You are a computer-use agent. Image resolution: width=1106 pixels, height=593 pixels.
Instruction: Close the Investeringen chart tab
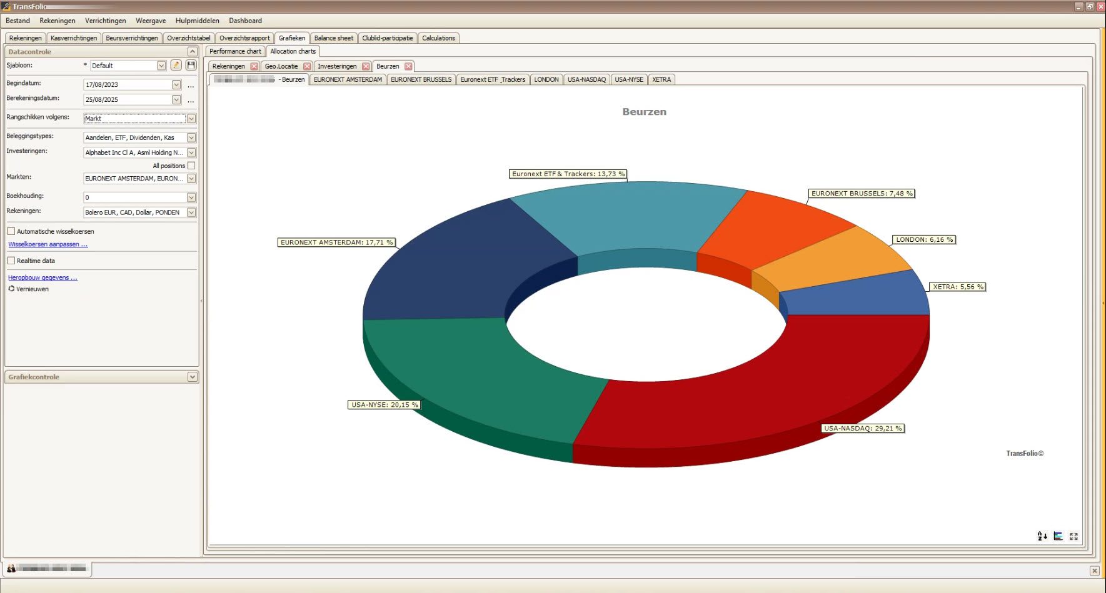click(366, 66)
